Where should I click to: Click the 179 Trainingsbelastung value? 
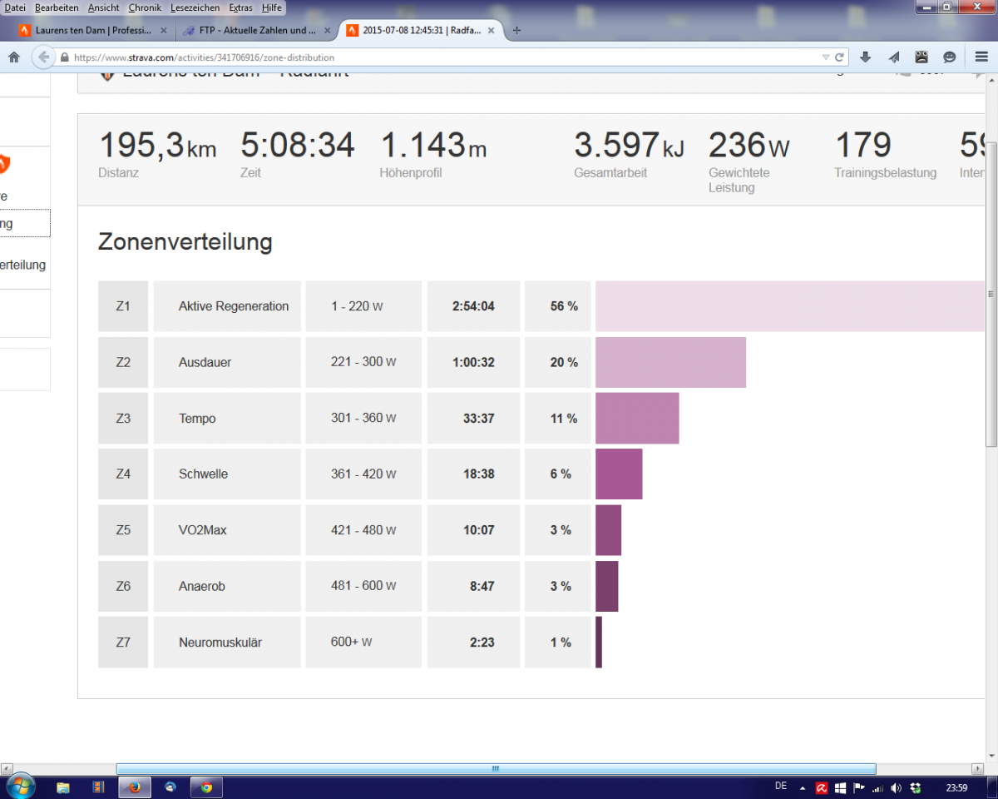[863, 146]
